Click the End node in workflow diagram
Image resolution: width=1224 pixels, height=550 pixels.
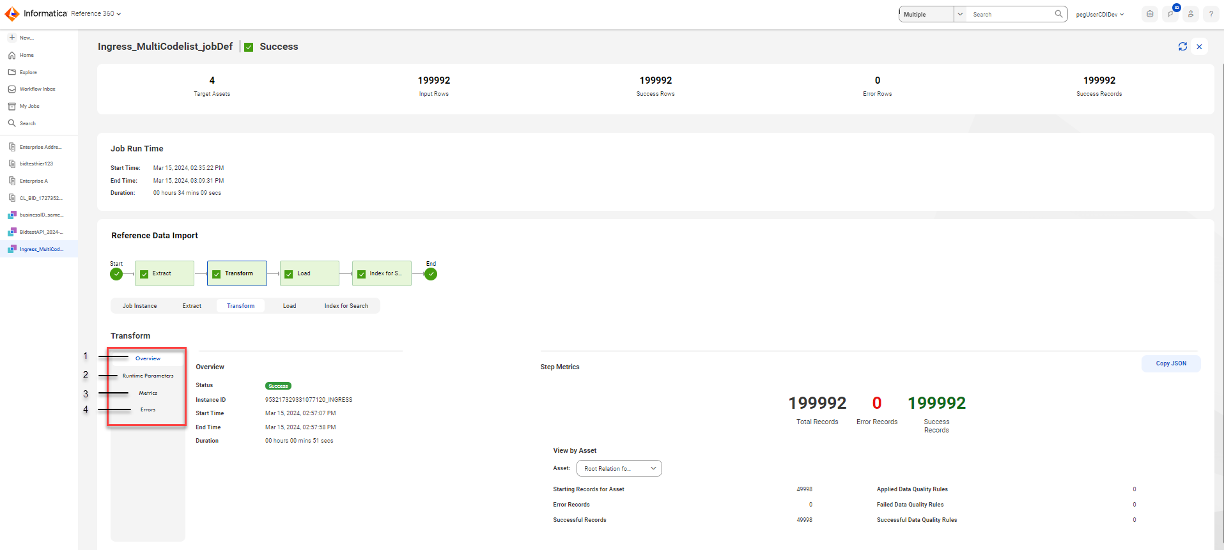(x=431, y=274)
